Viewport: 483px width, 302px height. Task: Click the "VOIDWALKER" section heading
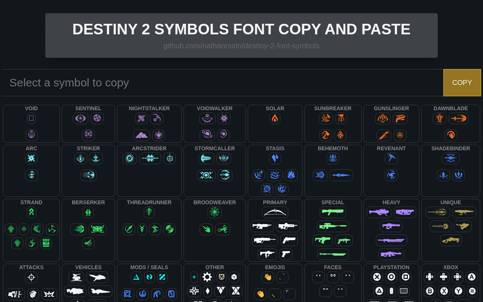pyautogui.click(x=215, y=108)
